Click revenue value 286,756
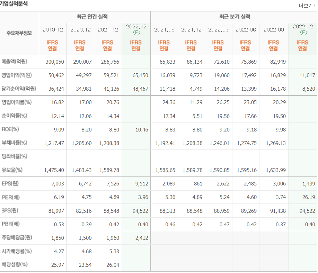The image size is (318, 273). pyautogui.click(x=110, y=62)
